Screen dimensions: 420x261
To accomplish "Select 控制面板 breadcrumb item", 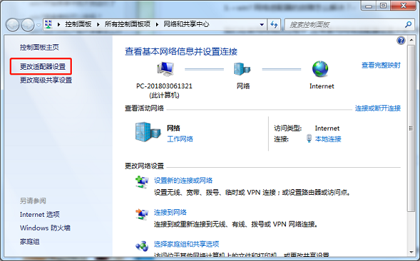I will (x=78, y=24).
